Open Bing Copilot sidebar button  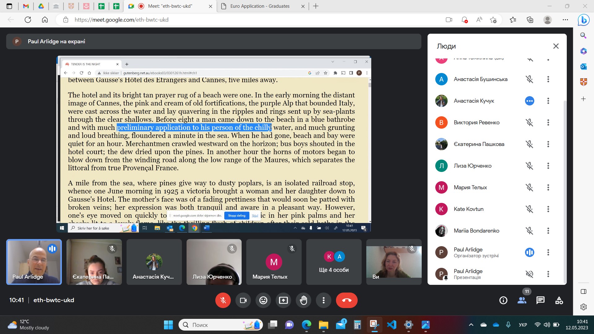(x=583, y=20)
